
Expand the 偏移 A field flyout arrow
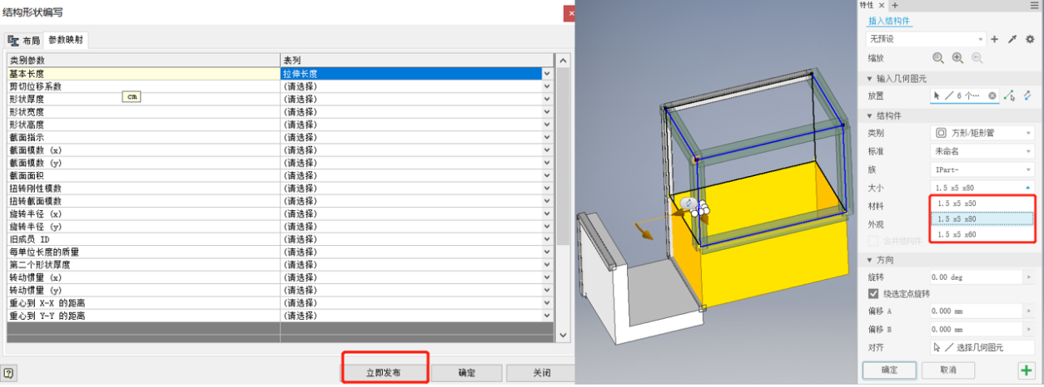pyautogui.click(x=1030, y=311)
